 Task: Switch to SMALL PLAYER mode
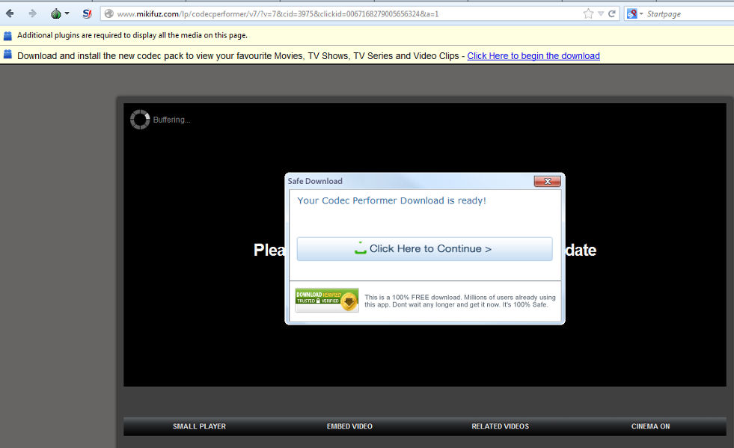point(199,426)
